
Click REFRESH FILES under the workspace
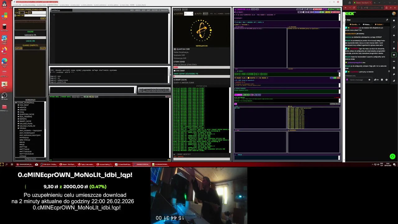pyautogui.click(x=30, y=159)
